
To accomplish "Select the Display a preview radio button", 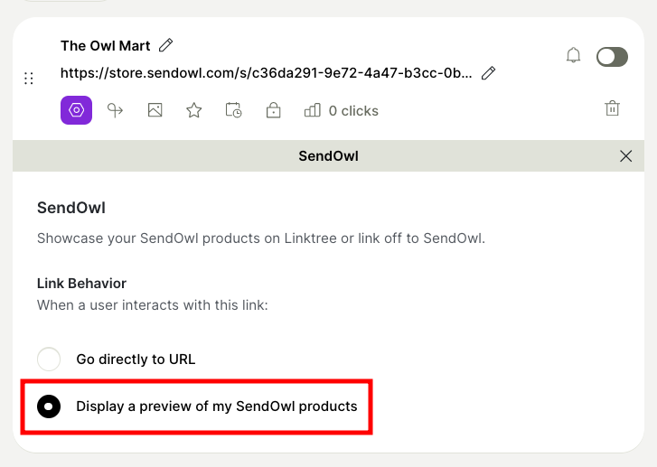I will pos(49,406).
